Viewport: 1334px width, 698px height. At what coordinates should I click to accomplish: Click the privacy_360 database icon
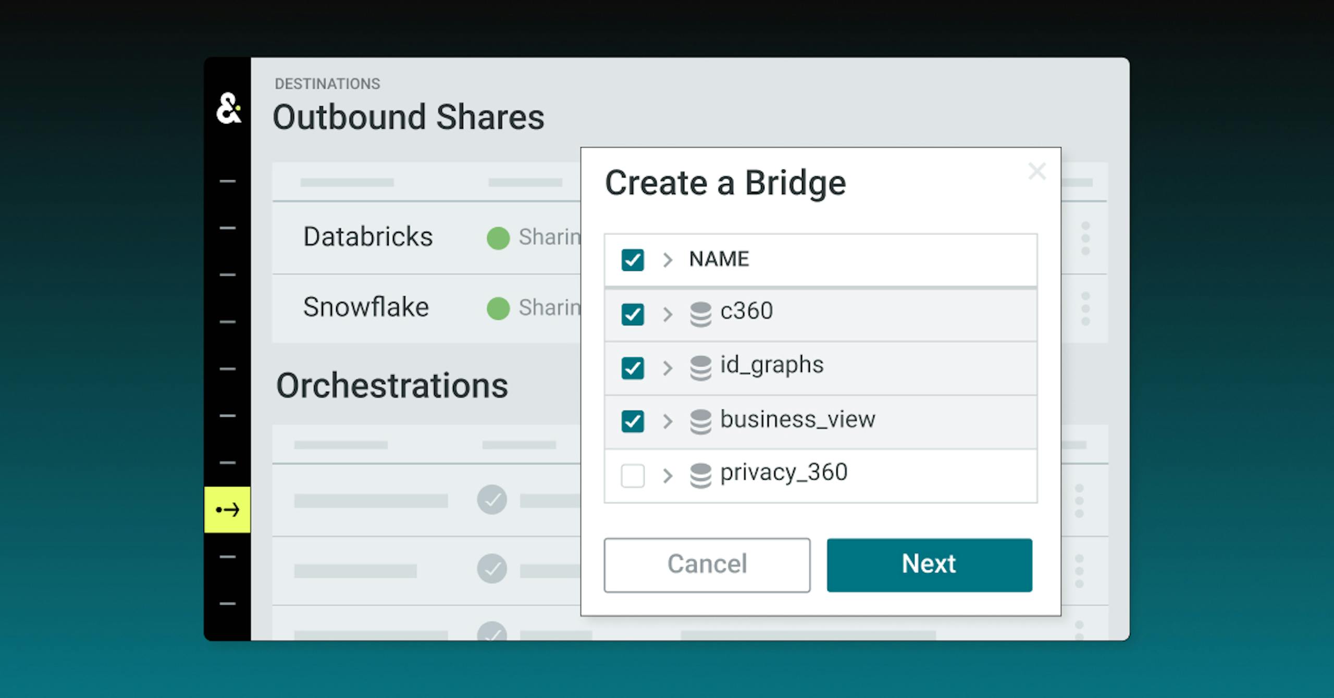[x=700, y=475]
